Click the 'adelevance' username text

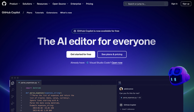[128, 89]
